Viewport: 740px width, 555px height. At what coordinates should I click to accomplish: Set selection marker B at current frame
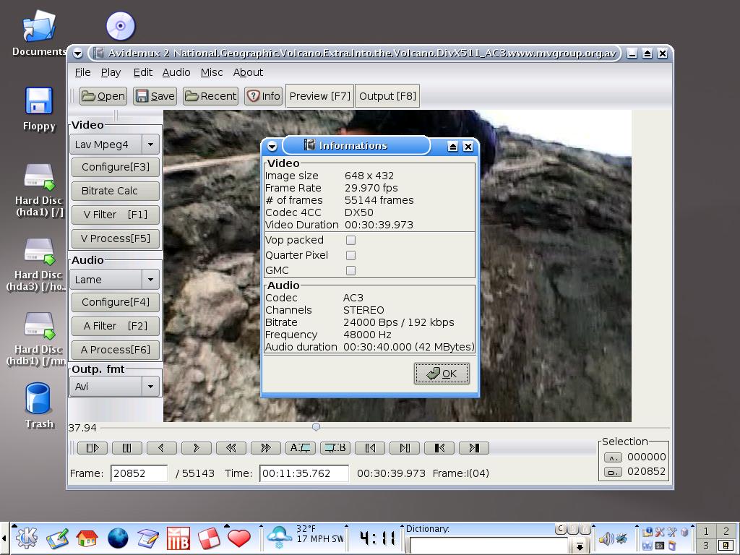pyautogui.click(x=335, y=448)
